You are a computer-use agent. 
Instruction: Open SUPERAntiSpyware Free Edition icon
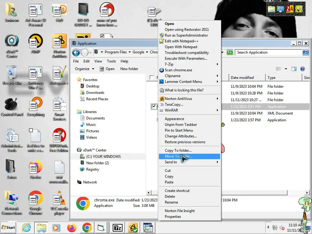(59, 140)
